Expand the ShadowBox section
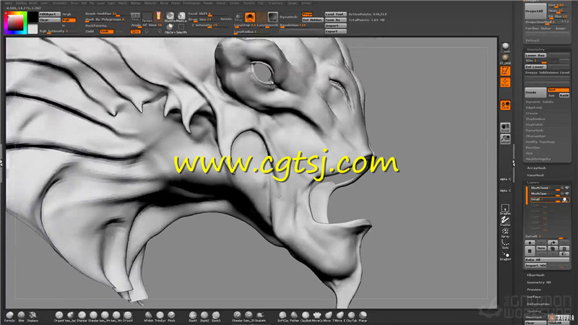This screenshot has width=578, height=325. [x=535, y=119]
